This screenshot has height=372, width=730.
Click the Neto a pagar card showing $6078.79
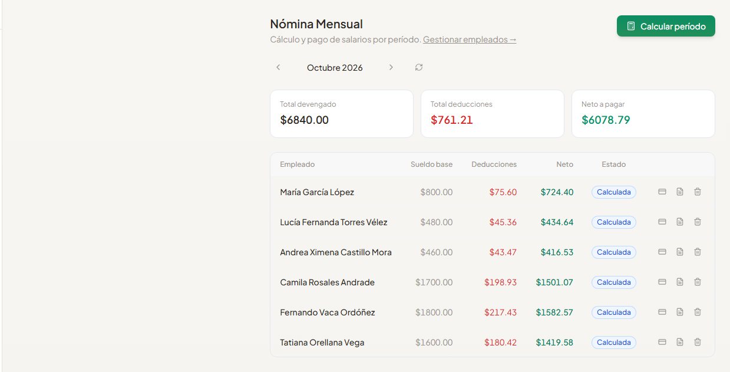click(643, 114)
